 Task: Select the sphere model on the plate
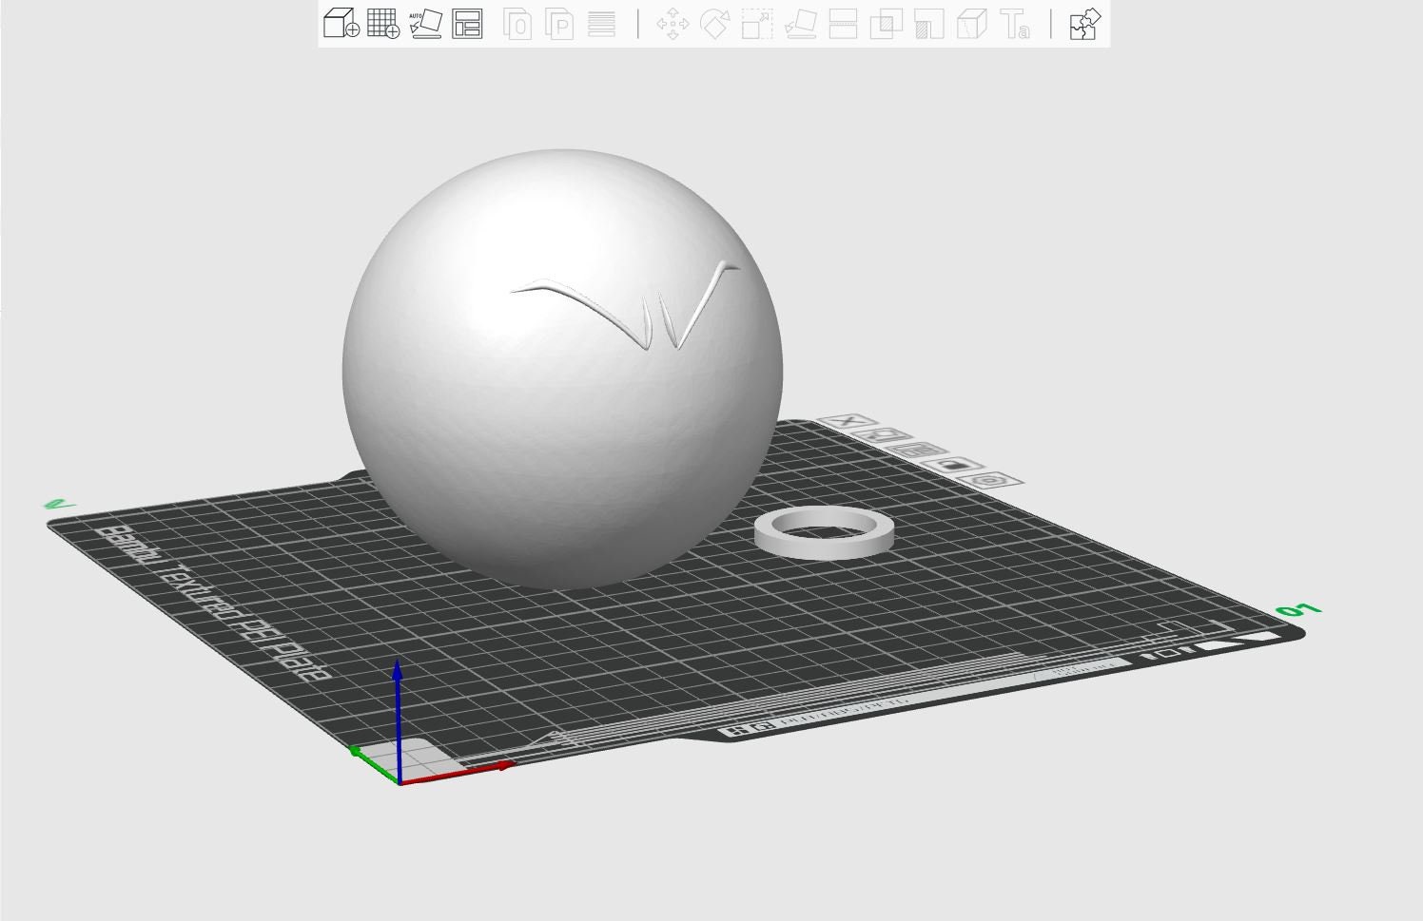pyautogui.click(x=561, y=361)
